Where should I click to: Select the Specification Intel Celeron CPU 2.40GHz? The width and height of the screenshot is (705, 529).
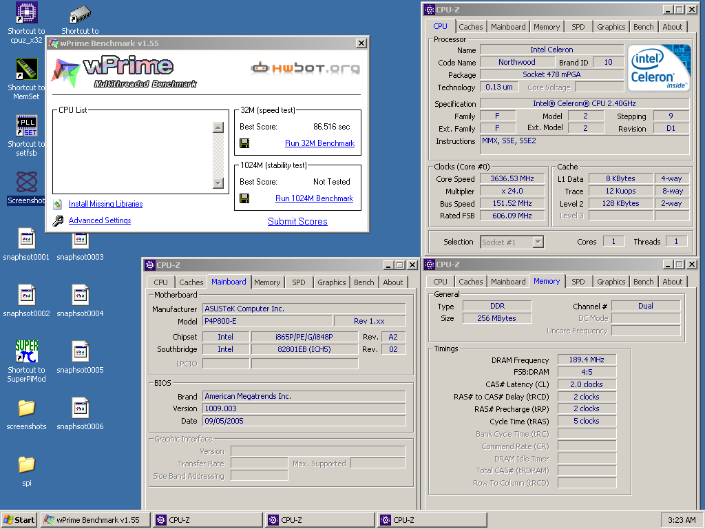point(584,103)
